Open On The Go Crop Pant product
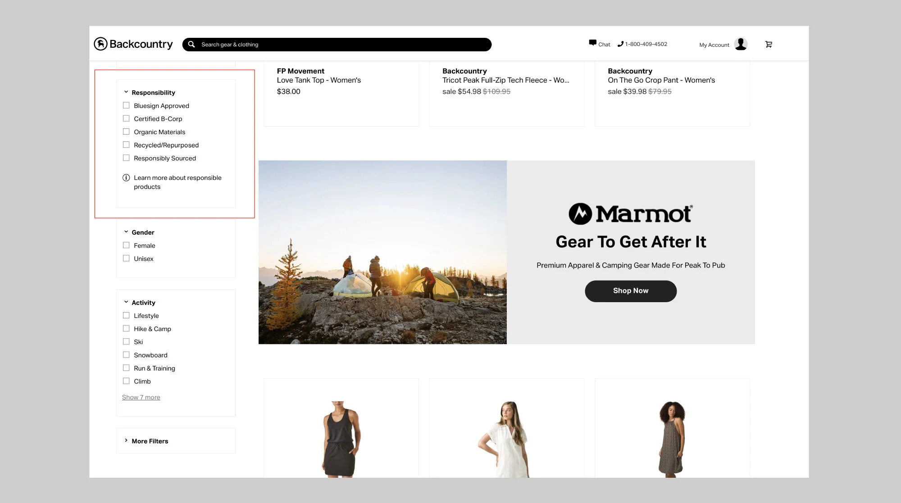The image size is (901, 503). point(661,80)
